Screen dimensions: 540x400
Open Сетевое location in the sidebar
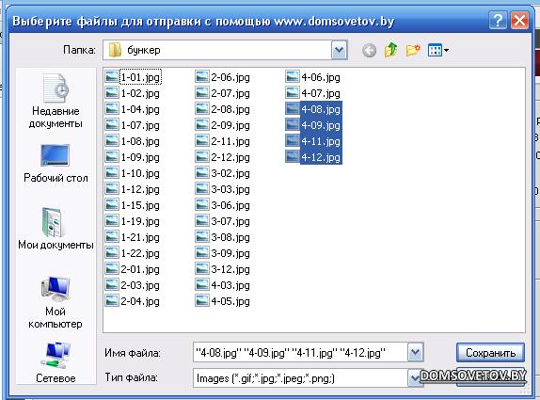(56, 362)
